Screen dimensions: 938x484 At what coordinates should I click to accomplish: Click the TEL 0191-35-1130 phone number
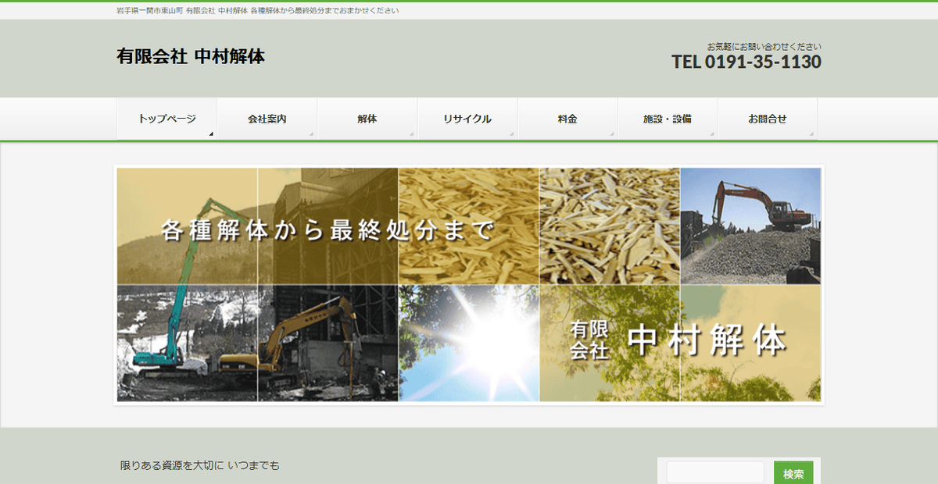pyautogui.click(x=746, y=61)
